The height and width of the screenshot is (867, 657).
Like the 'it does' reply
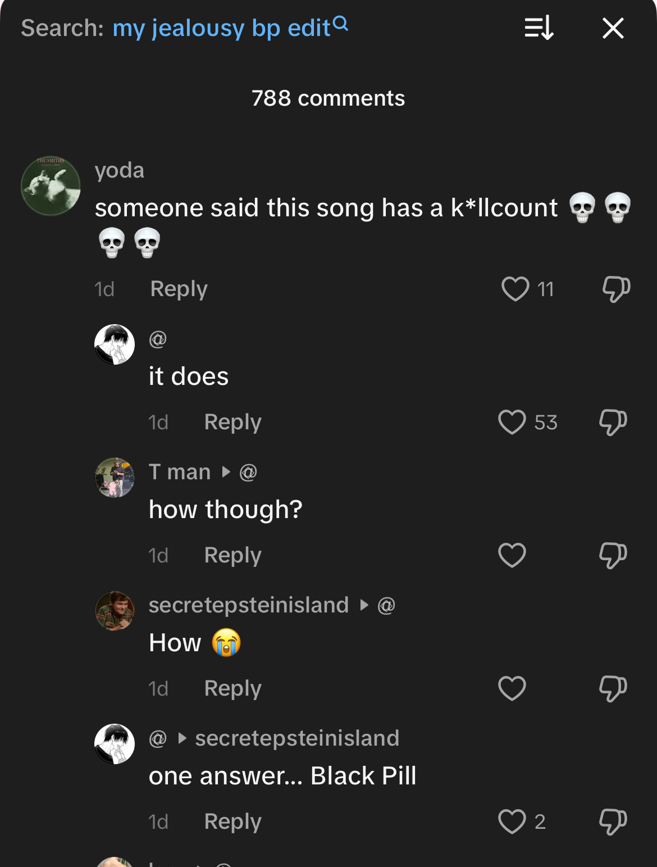(x=512, y=423)
